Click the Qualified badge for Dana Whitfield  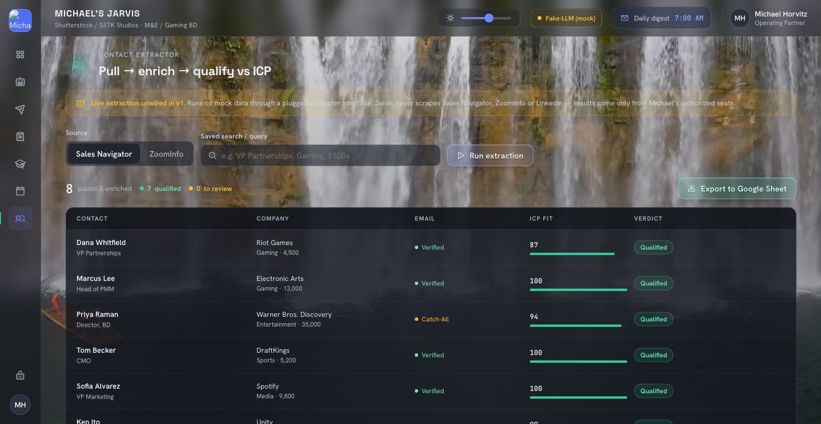654,247
